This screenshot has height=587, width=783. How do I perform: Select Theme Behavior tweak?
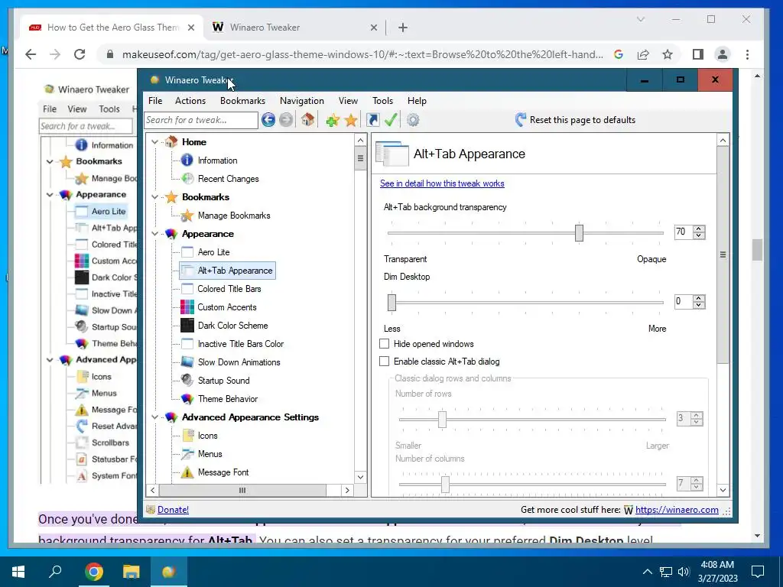pos(228,399)
